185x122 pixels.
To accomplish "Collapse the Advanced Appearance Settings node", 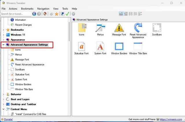I will 3,45.
